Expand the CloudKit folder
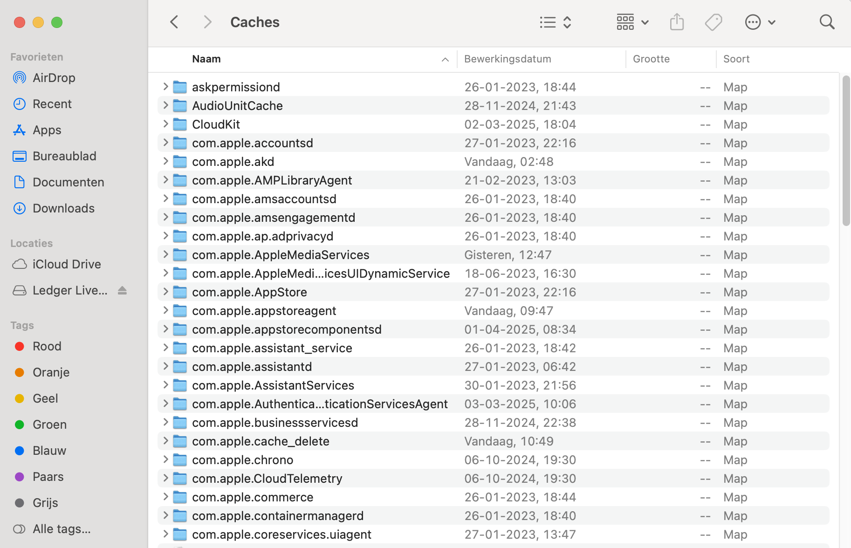Screen dimensions: 851x548 click(x=165, y=124)
